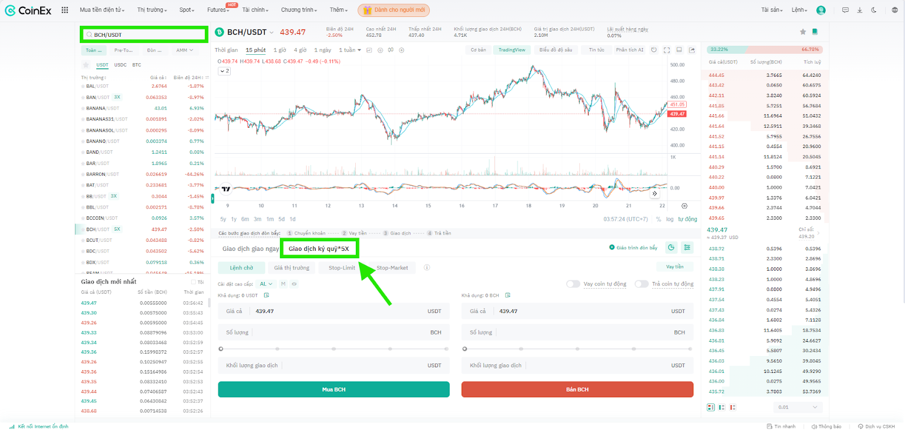
Task: Enter fullscreen chart mode
Action: (667, 50)
